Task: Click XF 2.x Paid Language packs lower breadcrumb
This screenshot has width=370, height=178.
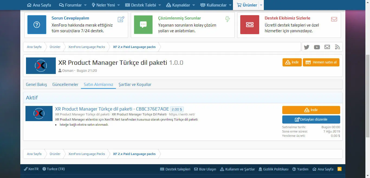Action: pos(134,154)
